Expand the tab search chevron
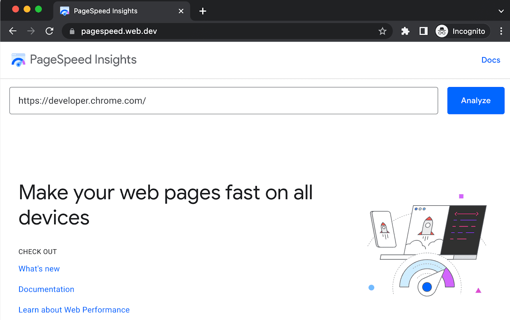Image resolution: width=510 pixels, height=320 pixels. 501,11
